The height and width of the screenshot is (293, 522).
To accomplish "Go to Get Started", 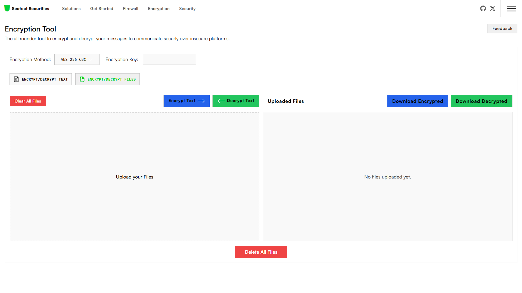I will click(102, 9).
